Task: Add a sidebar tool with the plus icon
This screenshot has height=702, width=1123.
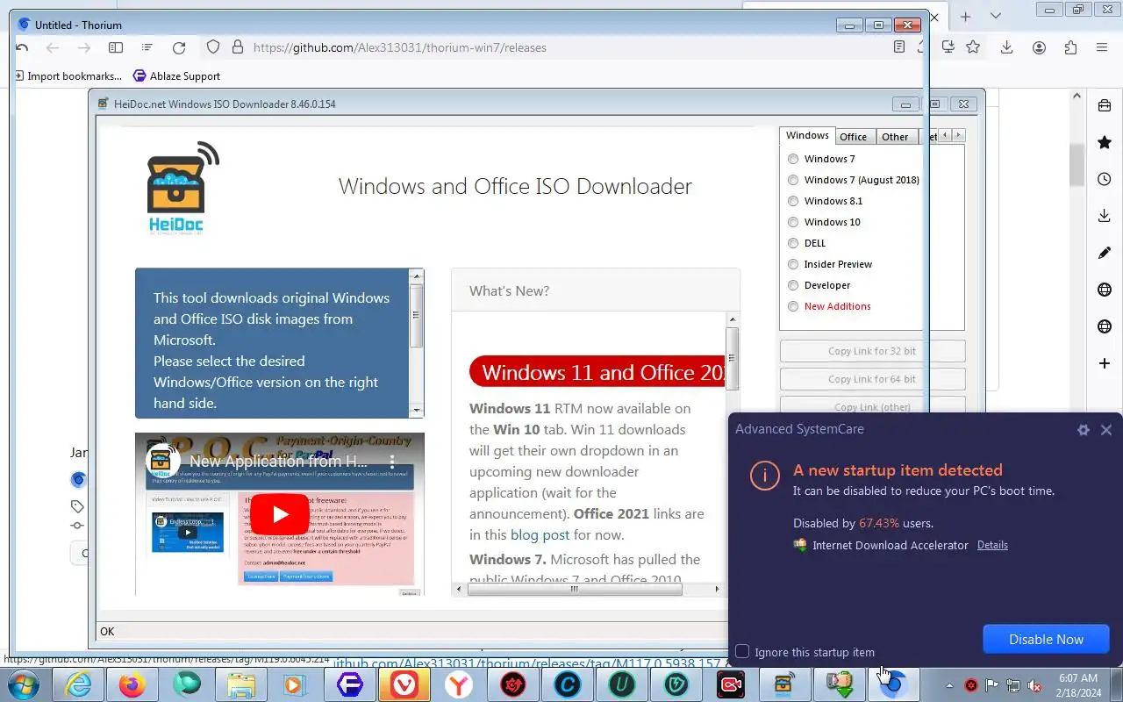Action: point(1105,363)
